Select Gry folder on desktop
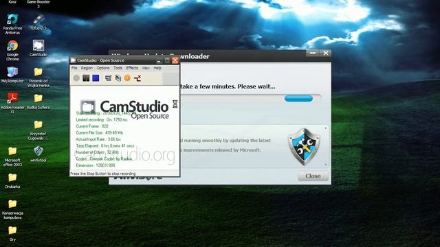 (x=12, y=233)
